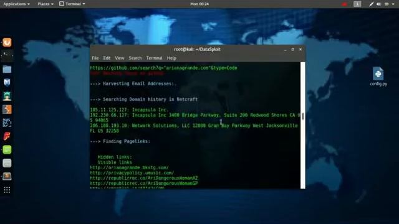Click the volume icon in system tray
The height and width of the screenshot is (224, 399).
[378, 4]
